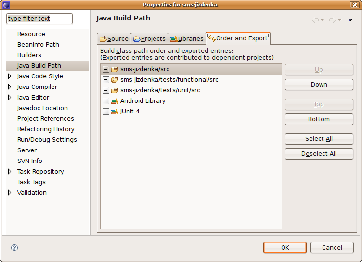Select Java Build Path in tree

(39, 66)
